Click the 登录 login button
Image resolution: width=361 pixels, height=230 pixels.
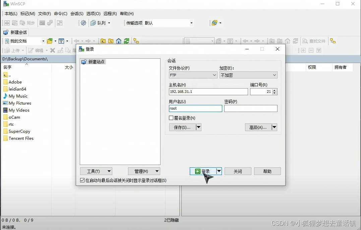[x=203, y=171]
